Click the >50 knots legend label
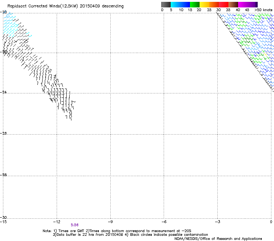 (x=263, y=10)
